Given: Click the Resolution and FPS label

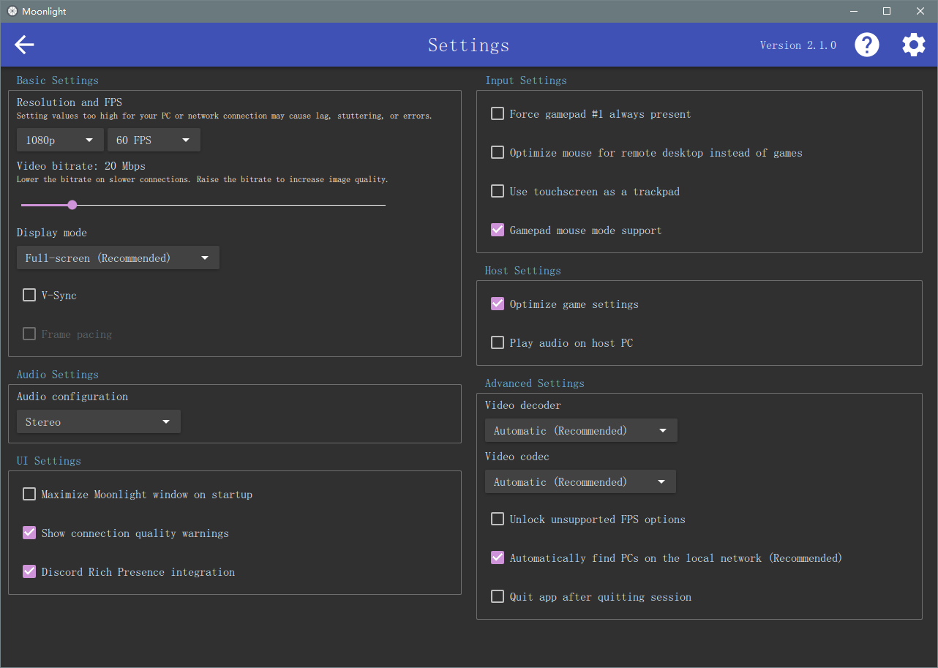Looking at the screenshot, I should [x=70, y=102].
